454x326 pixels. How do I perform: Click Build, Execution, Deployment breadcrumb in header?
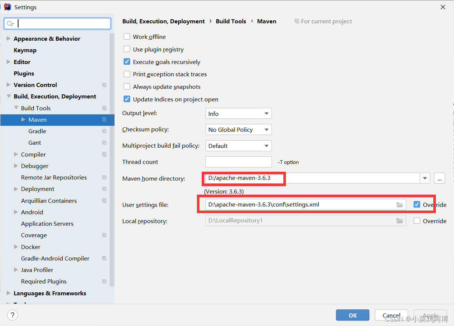pyautogui.click(x=164, y=21)
